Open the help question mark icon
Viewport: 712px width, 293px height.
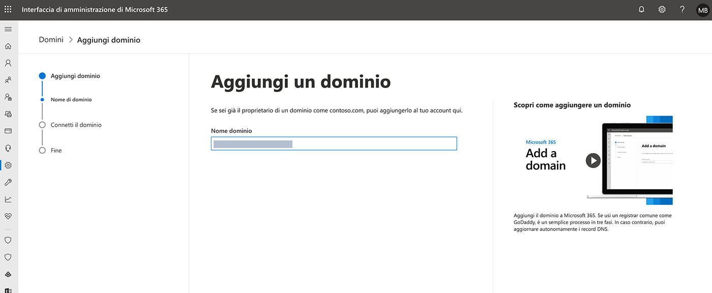coord(683,9)
